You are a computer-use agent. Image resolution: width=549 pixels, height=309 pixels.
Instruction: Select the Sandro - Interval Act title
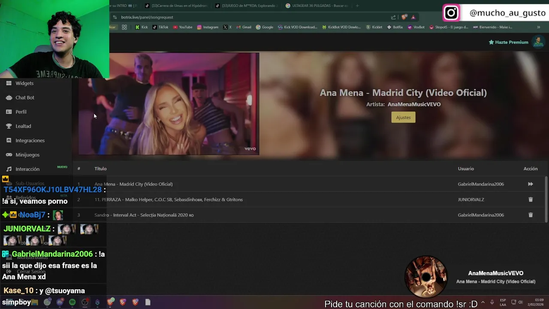click(144, 215)
